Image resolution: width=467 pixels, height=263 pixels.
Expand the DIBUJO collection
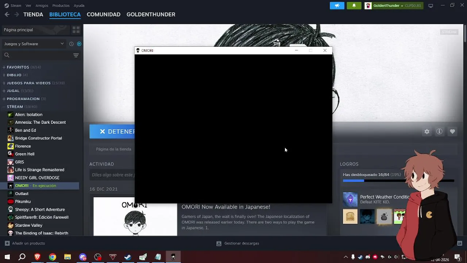pos(4,75)
